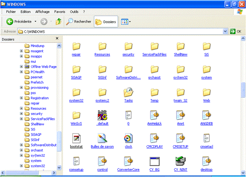This screenshot has height=177, width=246.
Task: Expand the provisioning tree node
Action: click(21, 87)
